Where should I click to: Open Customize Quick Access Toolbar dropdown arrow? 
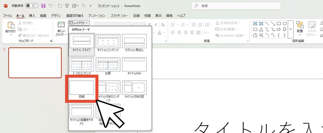click(91, 6)
